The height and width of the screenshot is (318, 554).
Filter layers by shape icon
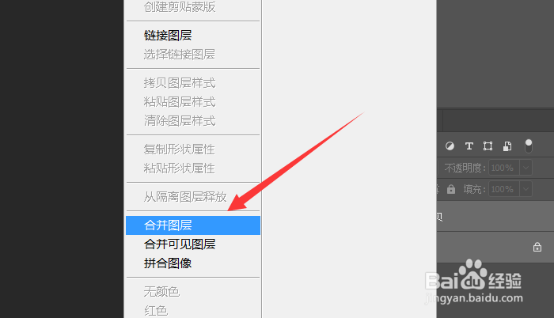[488, 146]
